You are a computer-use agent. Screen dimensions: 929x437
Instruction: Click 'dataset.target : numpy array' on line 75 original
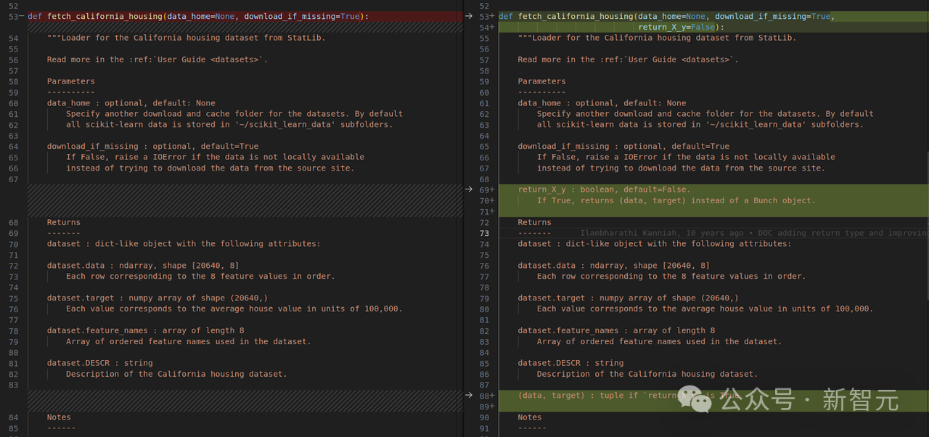coord(114,298)
